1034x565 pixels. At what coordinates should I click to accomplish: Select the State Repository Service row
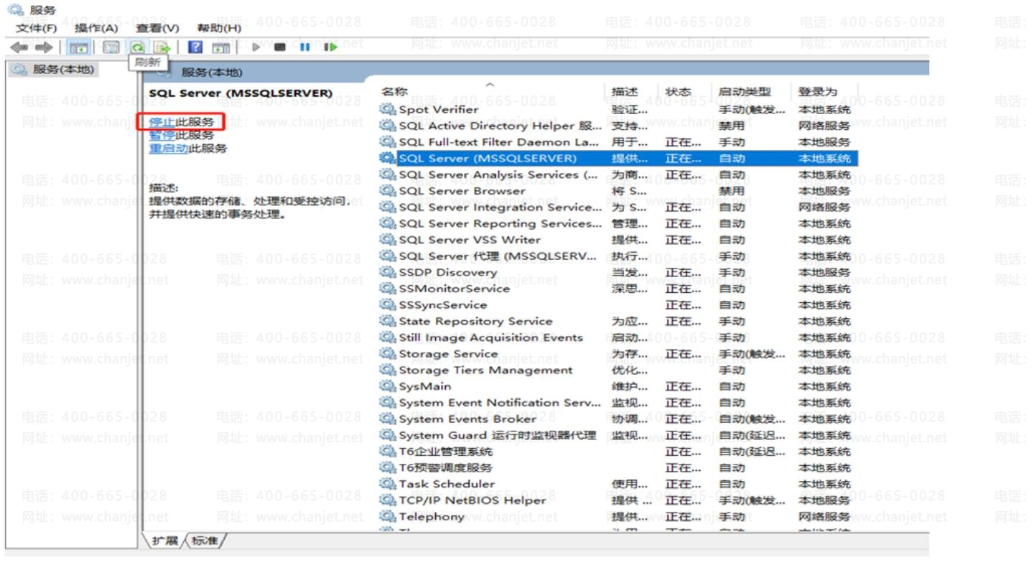tap(618, 321)
